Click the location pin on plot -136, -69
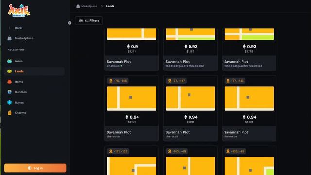This screenshot has height=175, width=311. tap(228, 151)
